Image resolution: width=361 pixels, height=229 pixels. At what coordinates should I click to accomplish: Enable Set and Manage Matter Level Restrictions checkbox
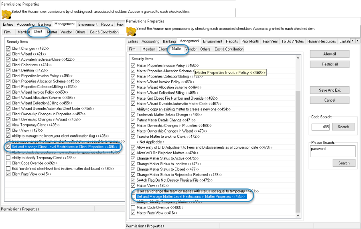(133, 196)
